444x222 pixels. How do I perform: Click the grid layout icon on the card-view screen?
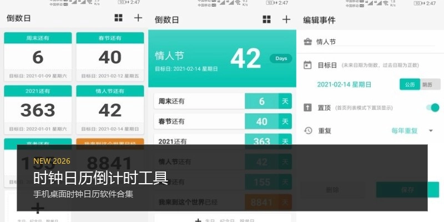click(x=118, y=18)
